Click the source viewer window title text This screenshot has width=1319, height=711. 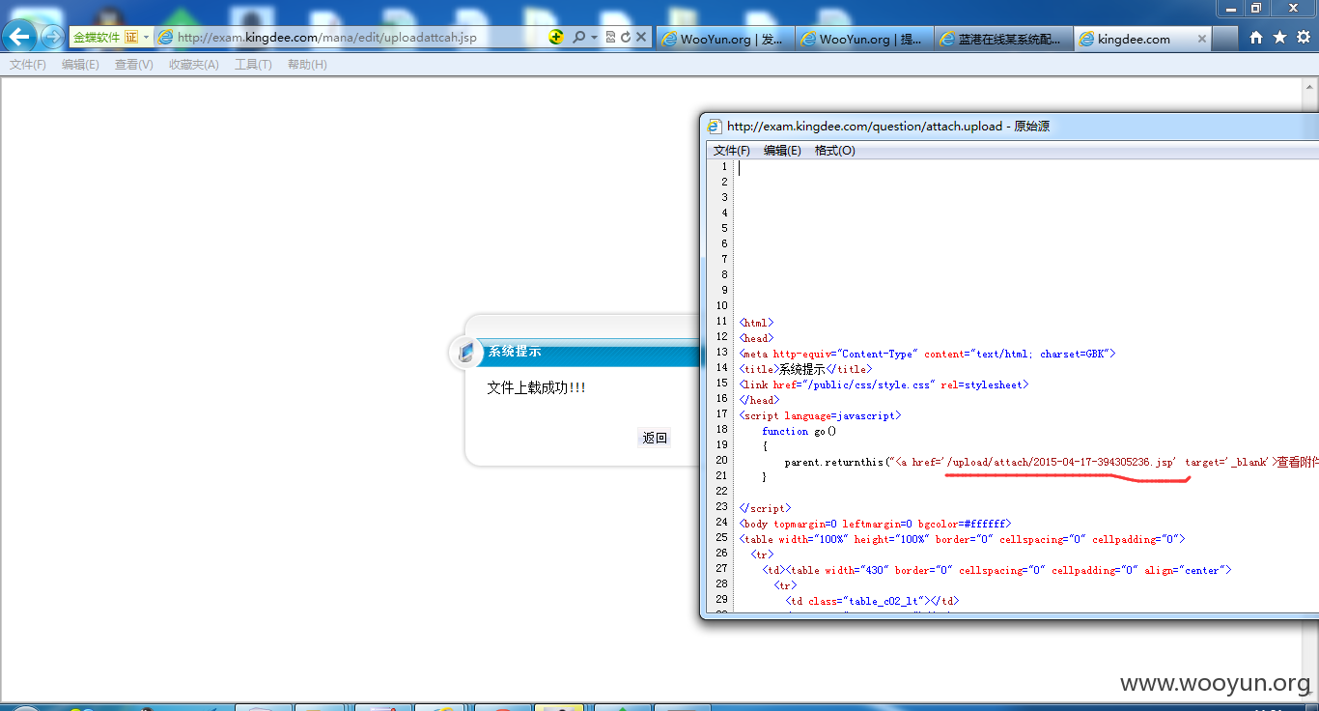(888, 126)
